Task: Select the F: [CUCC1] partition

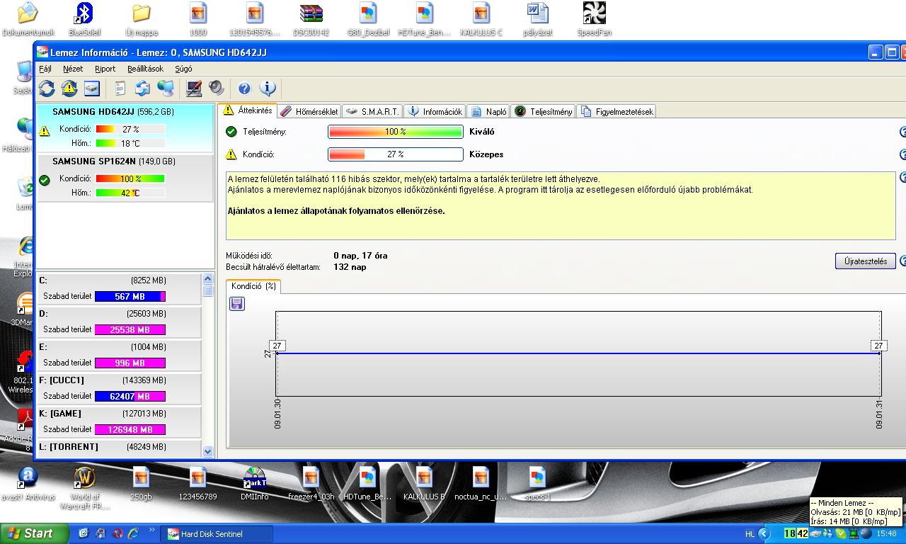Action: click(118, 388)
